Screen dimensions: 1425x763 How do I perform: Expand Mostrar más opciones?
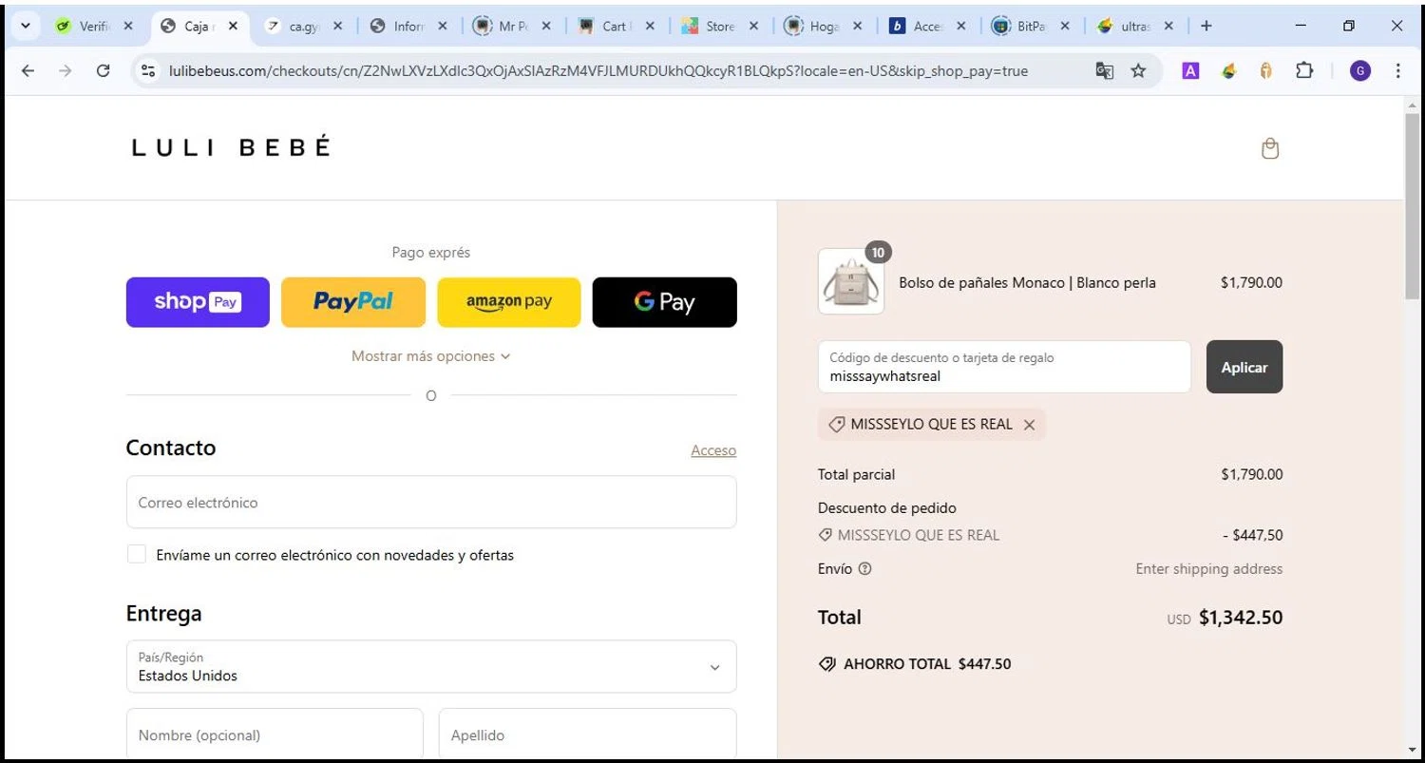(430, 356)
